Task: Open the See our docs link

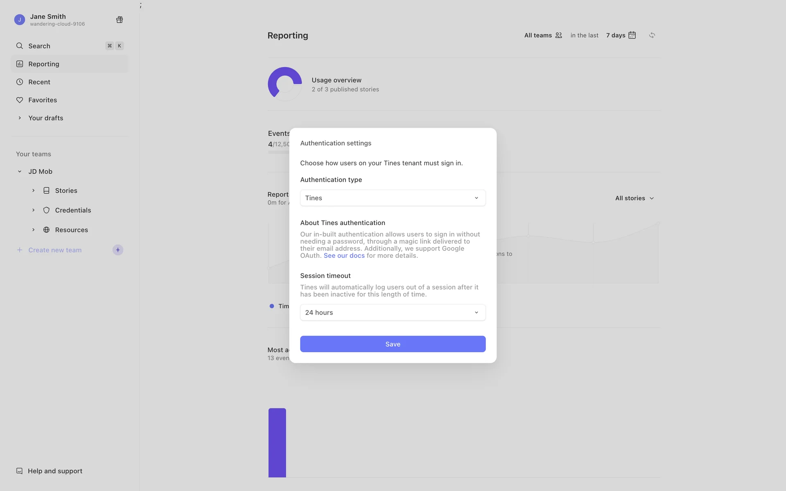Action: point(344,256)
